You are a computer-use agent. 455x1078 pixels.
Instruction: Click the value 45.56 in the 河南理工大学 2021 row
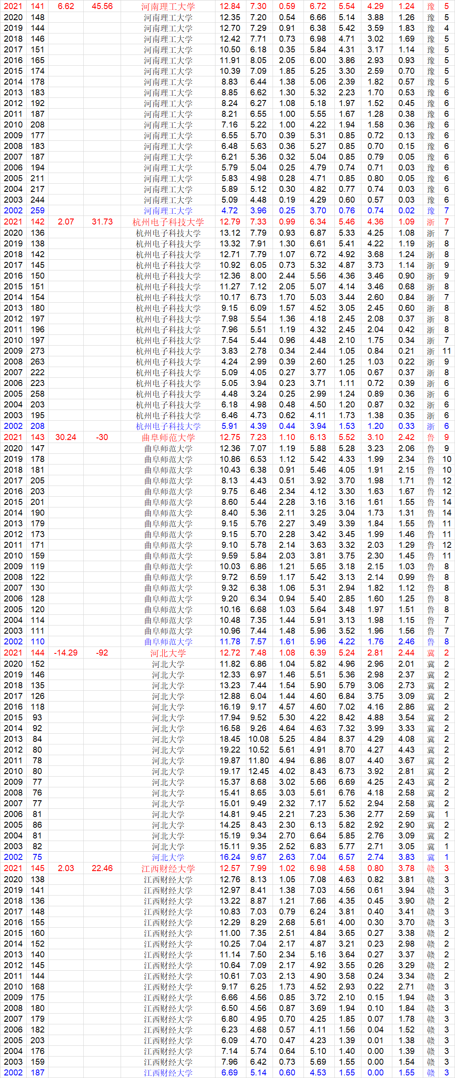(x=102, y=6)
